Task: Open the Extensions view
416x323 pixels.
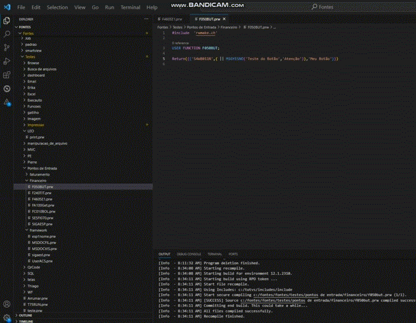Action: point(7,75)
